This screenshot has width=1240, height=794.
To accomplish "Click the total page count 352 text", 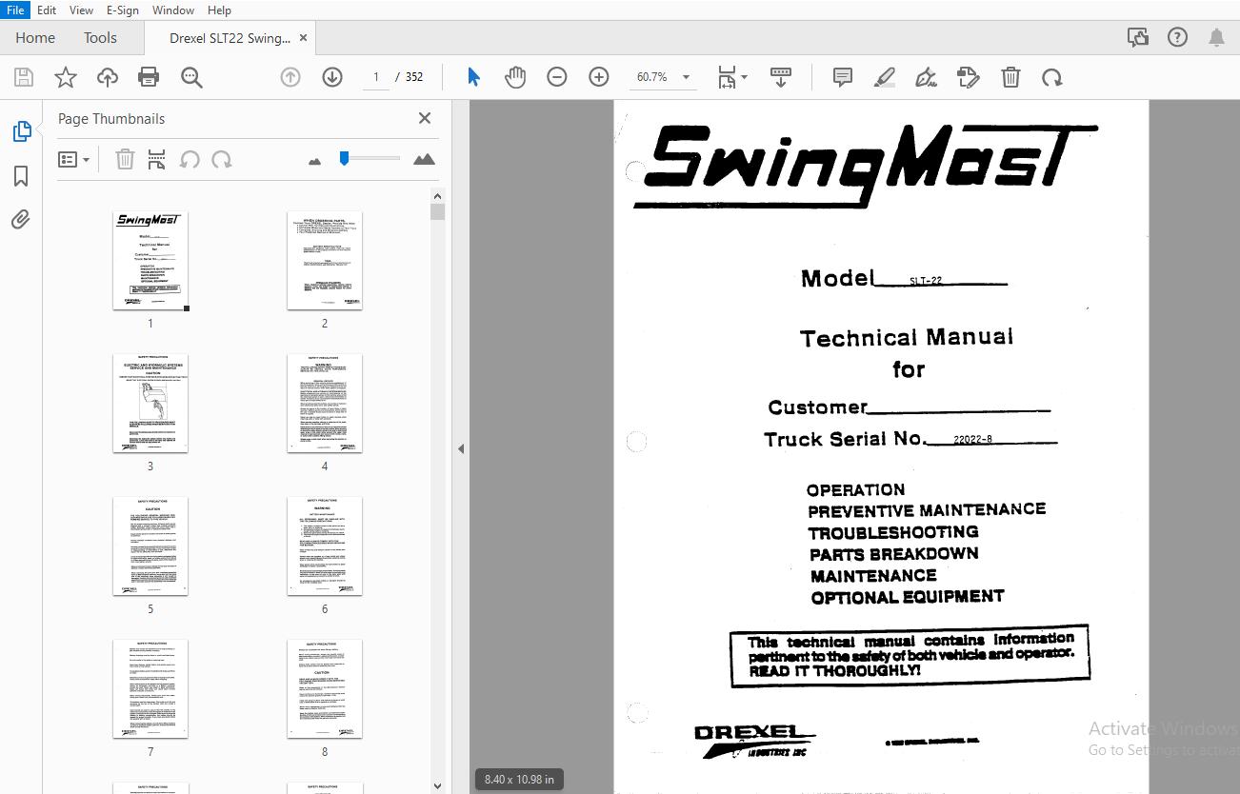I will tap(414, 77).
